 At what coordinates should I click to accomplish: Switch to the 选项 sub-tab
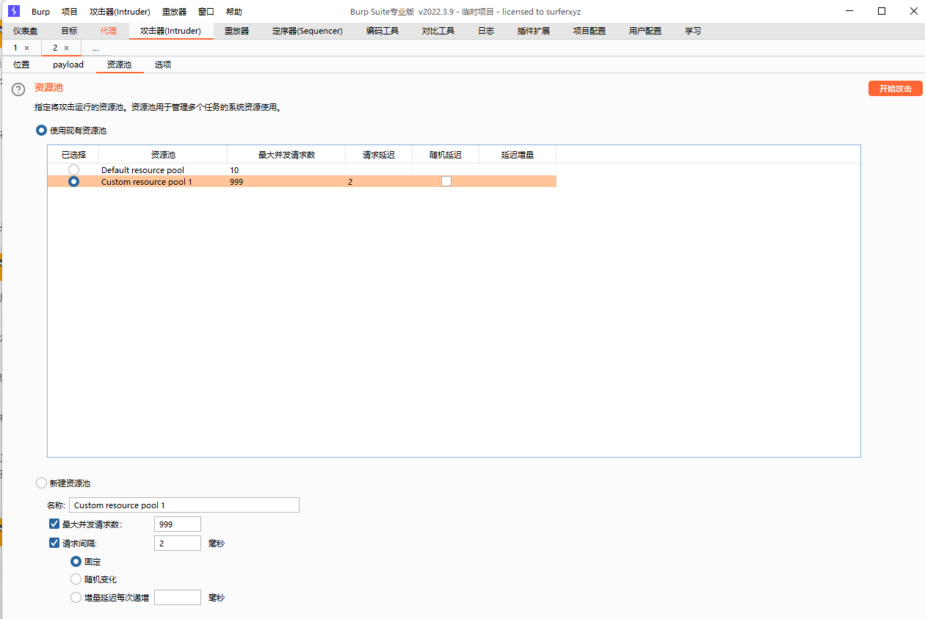click(163, 65)
